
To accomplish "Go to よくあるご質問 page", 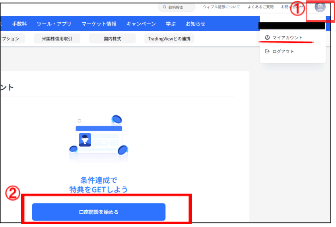I will tap(260, 7).
